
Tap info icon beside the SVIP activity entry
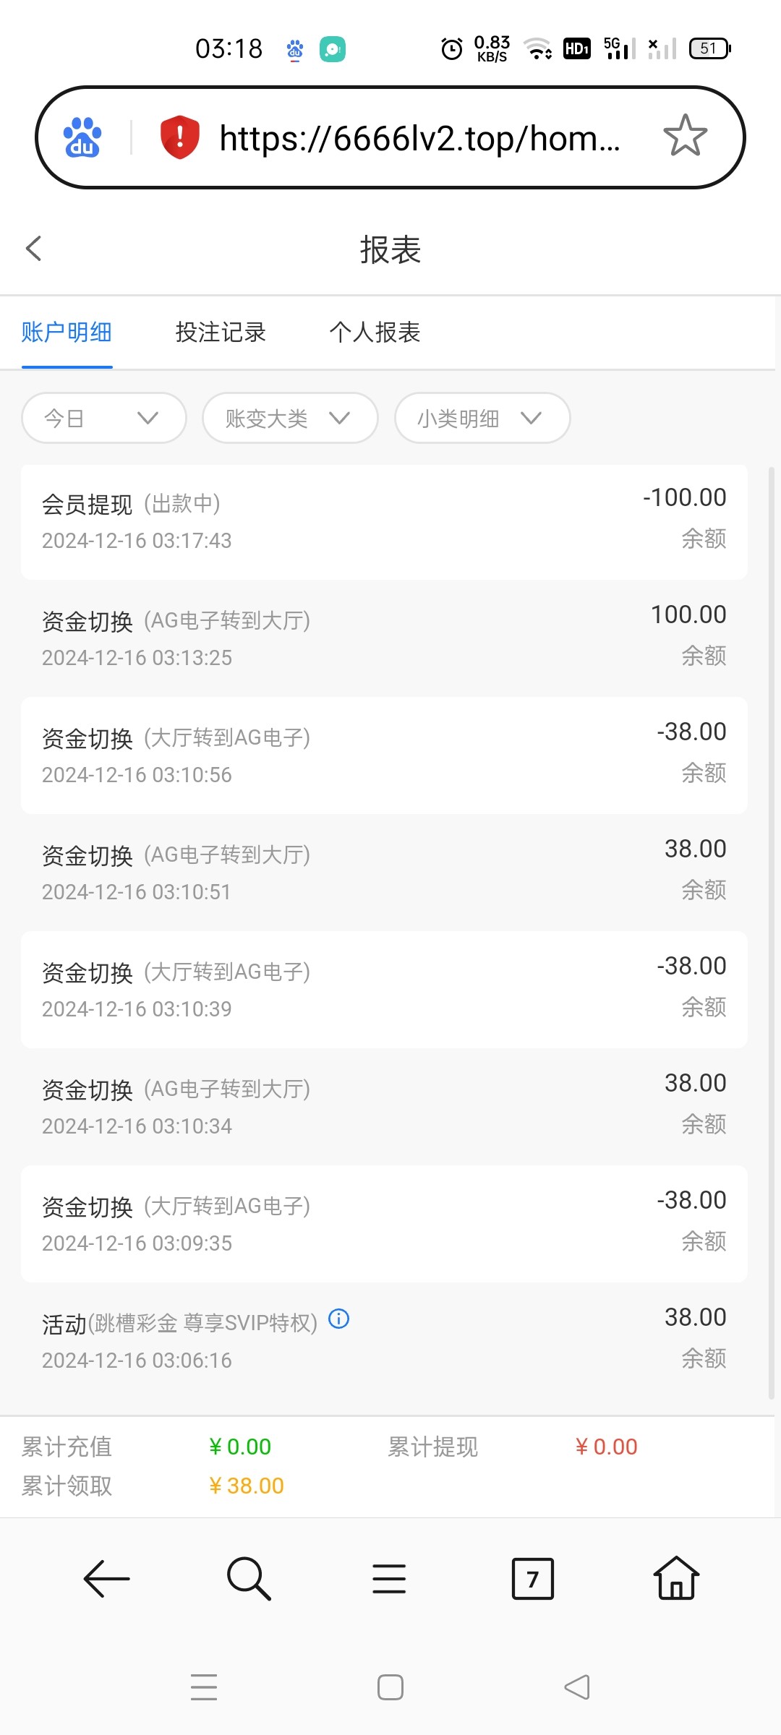tap(338, 1319)
